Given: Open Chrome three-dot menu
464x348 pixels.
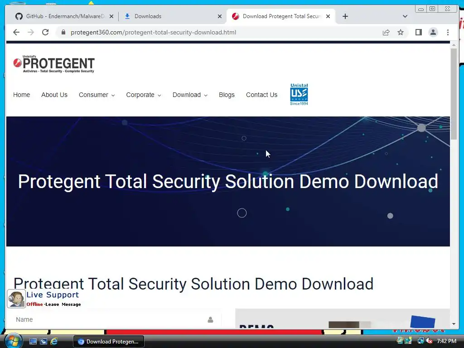Looking at the screenshot, I should pos(448,32).
